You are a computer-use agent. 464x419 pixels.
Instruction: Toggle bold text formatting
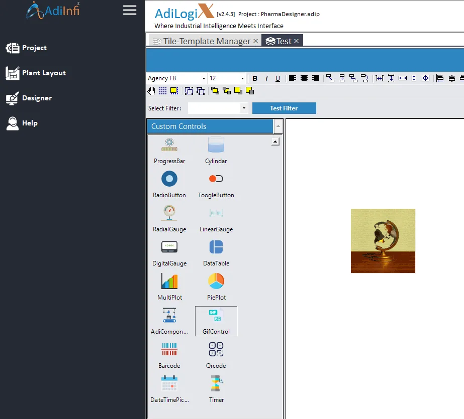tap(255, 78)
